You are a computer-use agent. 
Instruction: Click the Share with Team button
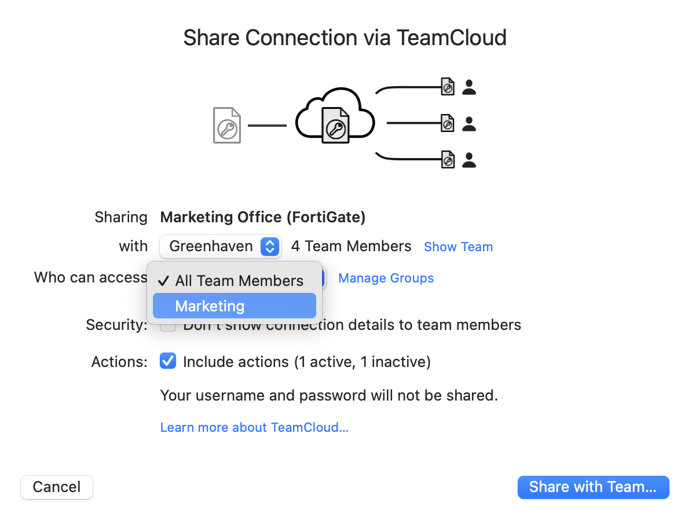coord(593,487)
